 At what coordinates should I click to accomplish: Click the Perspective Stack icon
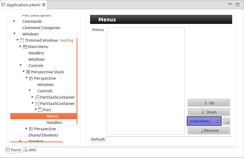coord(28,72)
